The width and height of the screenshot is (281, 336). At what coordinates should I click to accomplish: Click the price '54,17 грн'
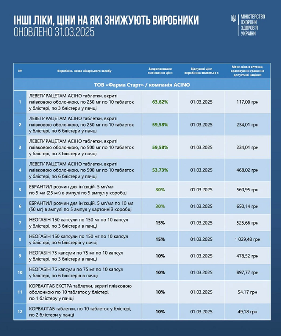coord(248,292)
